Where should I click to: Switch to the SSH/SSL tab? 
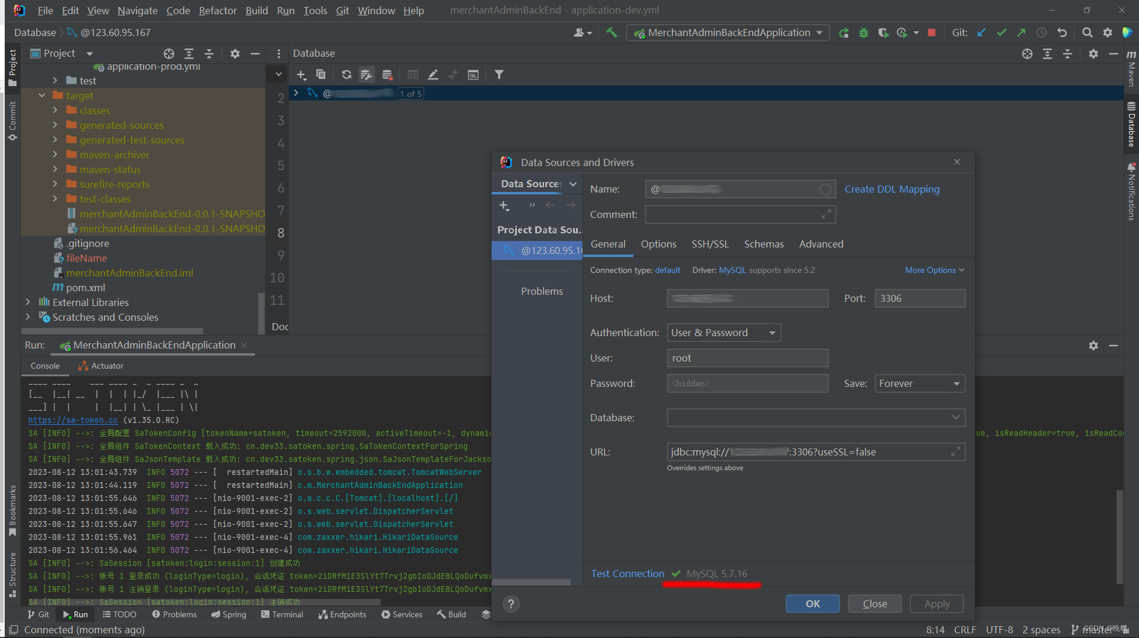click(710, 244)
